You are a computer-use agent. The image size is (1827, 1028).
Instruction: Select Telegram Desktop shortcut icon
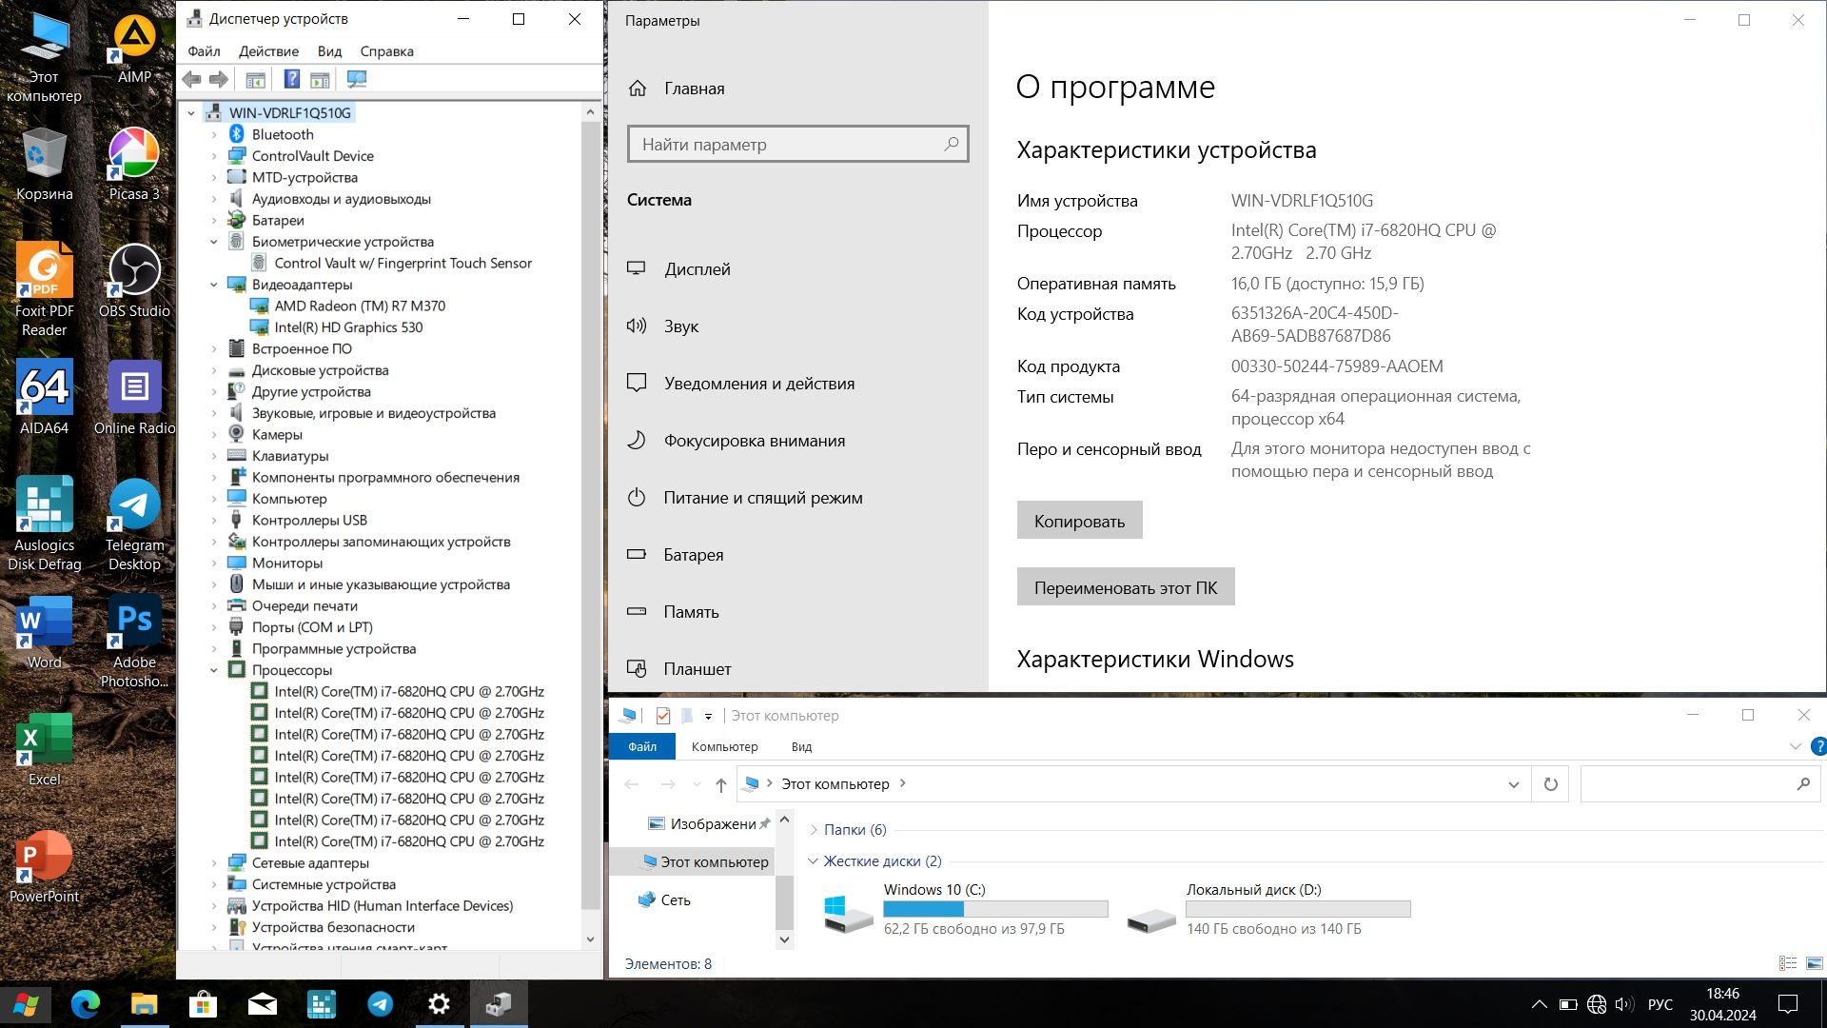(x=134, y=524)
